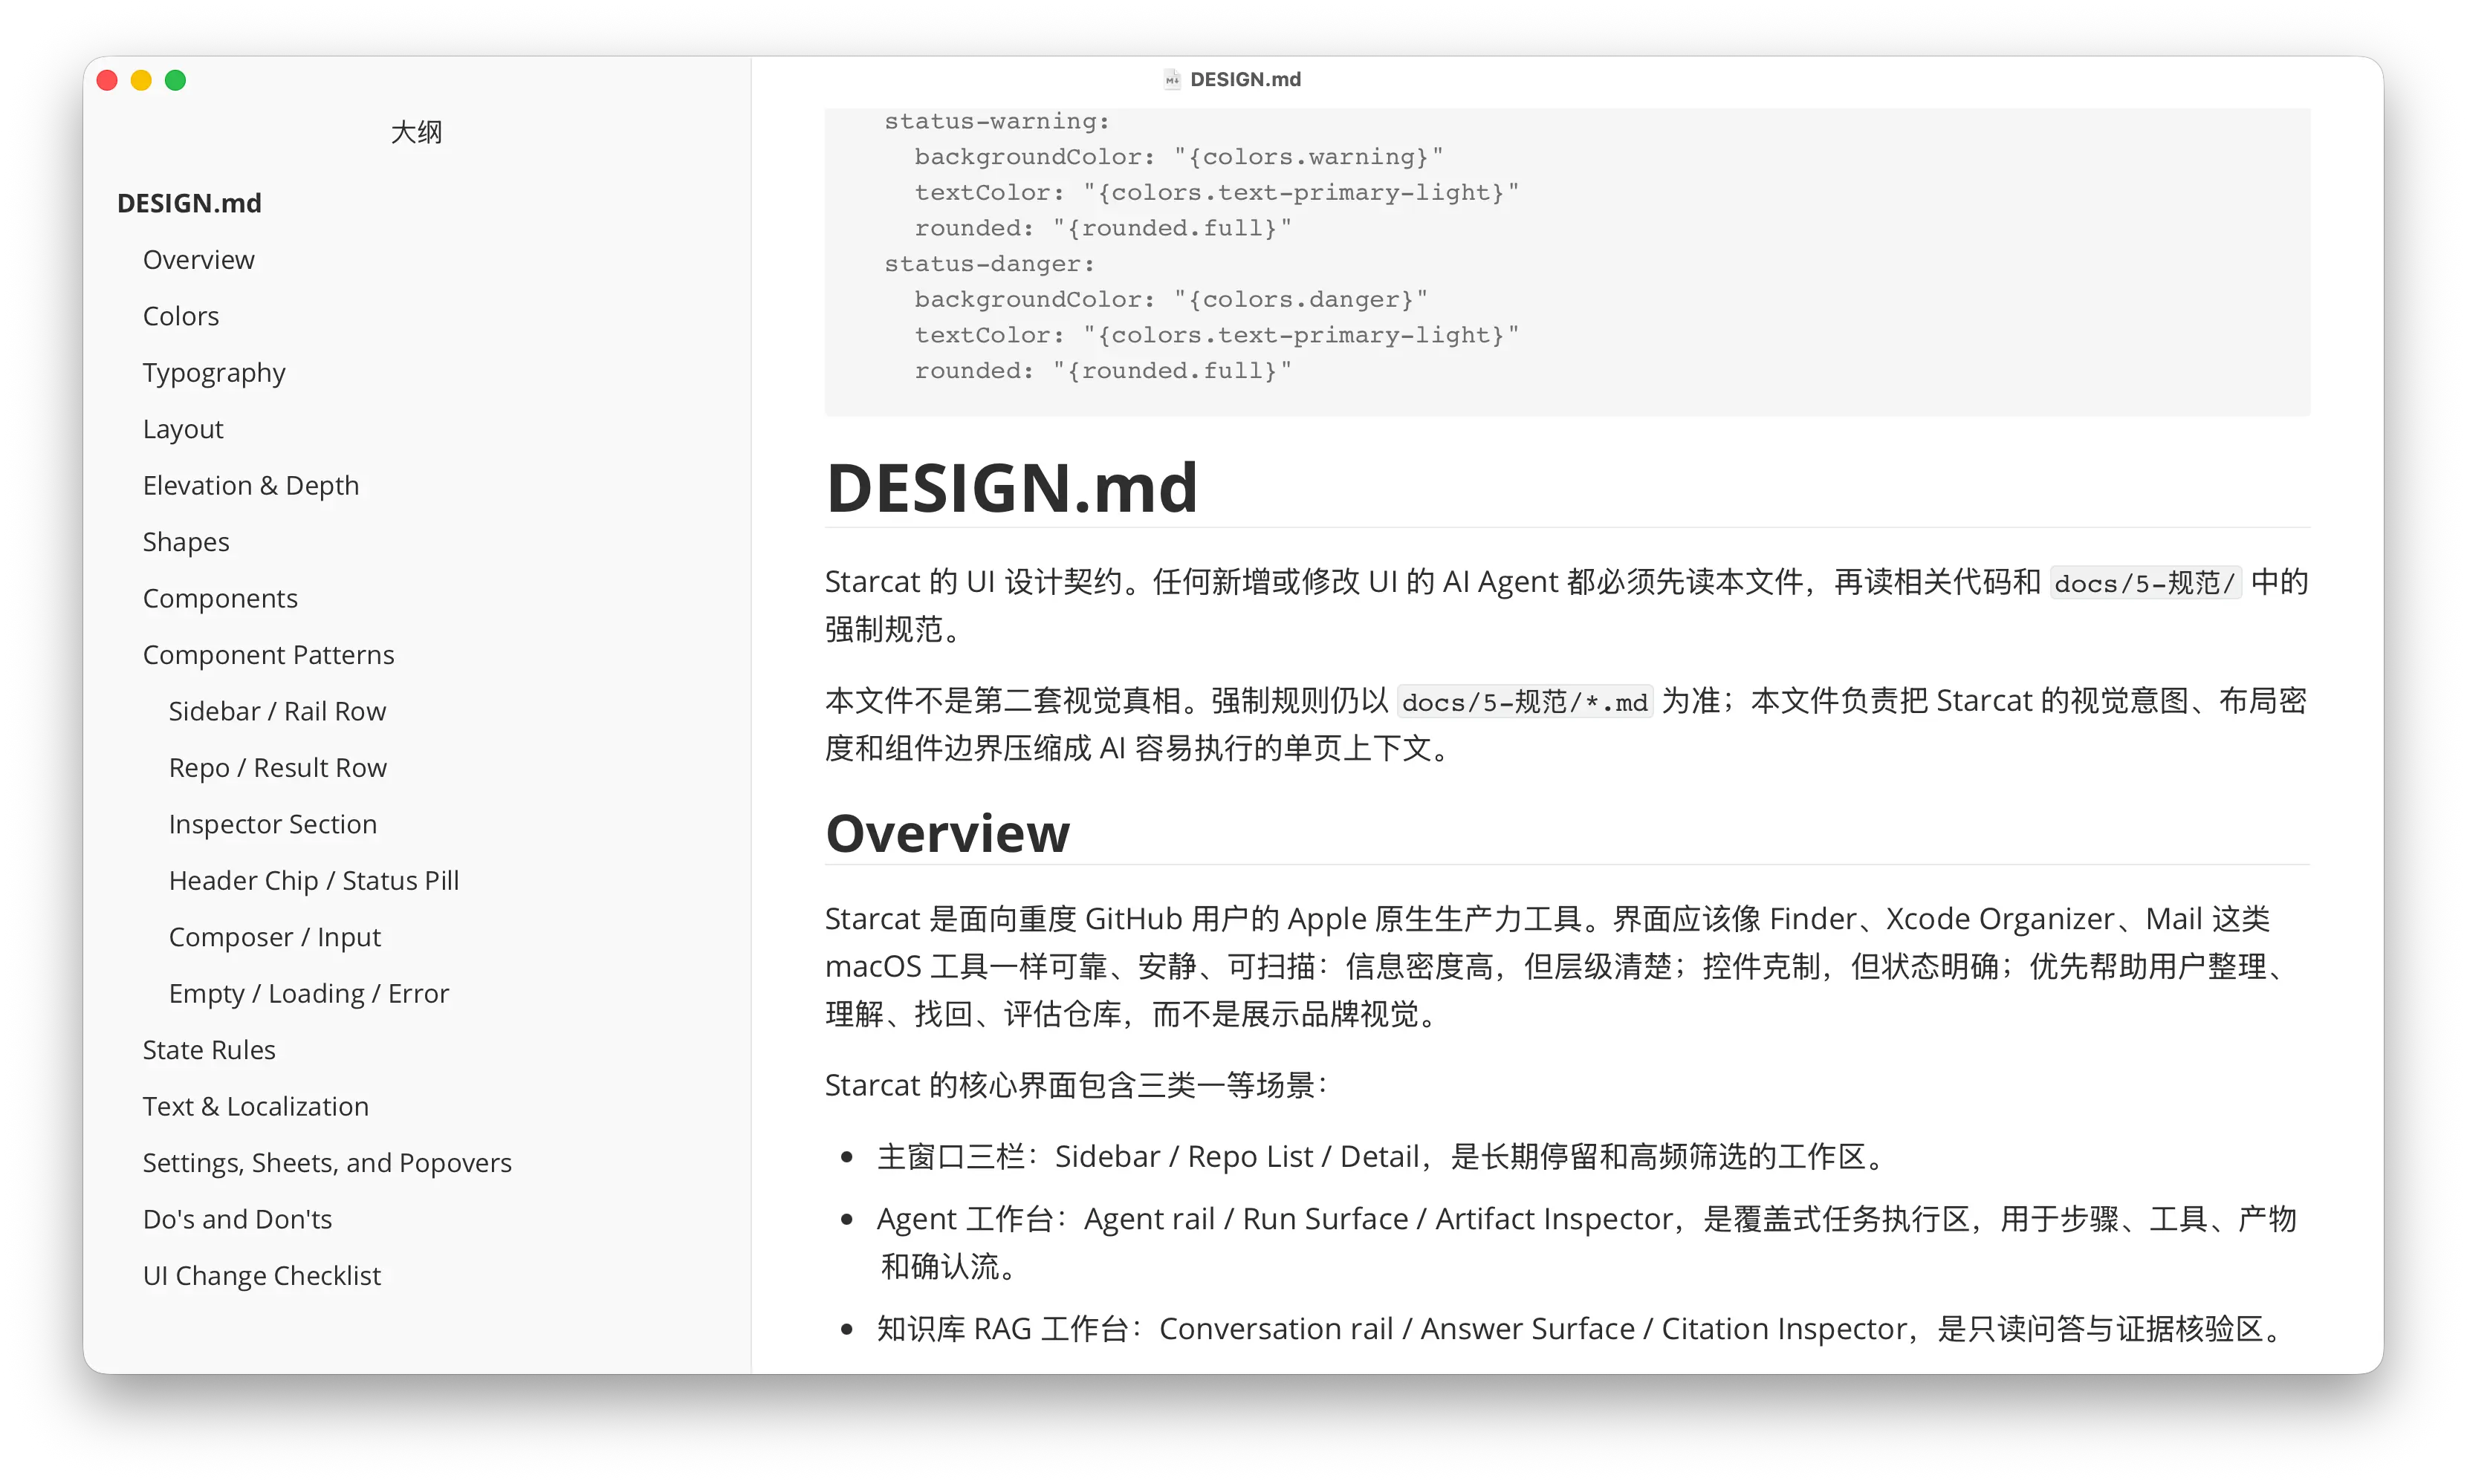Open Repo / Result Row subsection
The height and width of the screenshot is (1484, 2467).
coord(277,768)
